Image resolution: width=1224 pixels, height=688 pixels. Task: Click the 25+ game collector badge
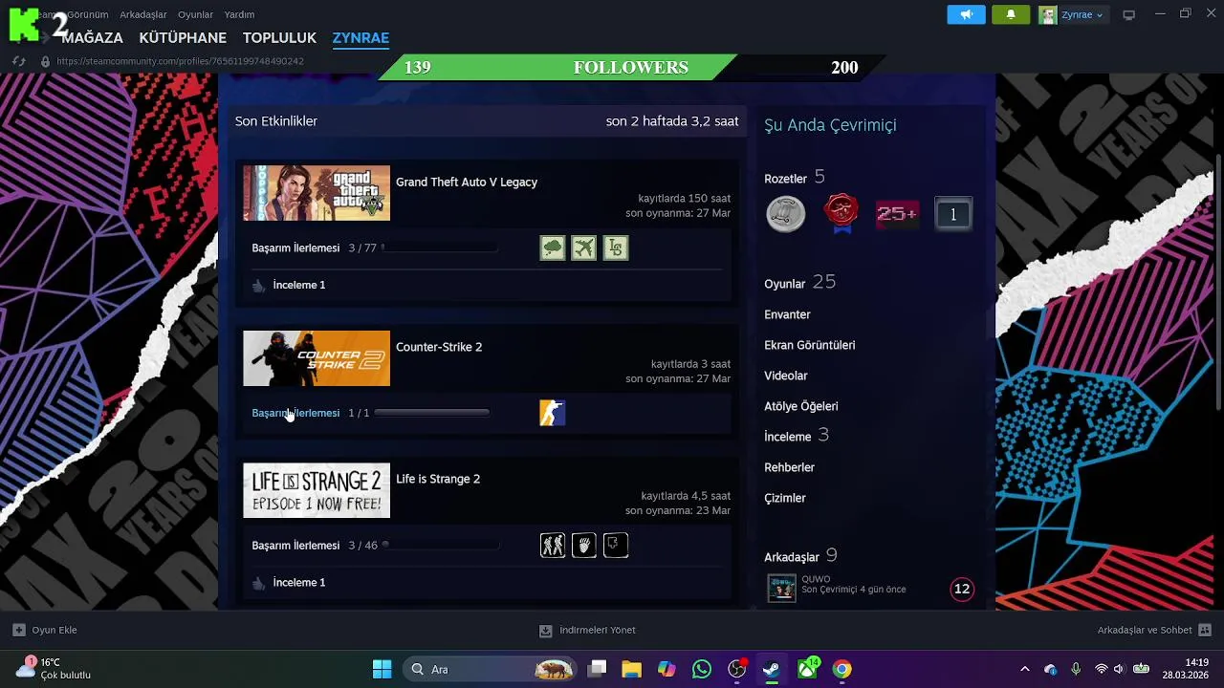tap(897, 214)
